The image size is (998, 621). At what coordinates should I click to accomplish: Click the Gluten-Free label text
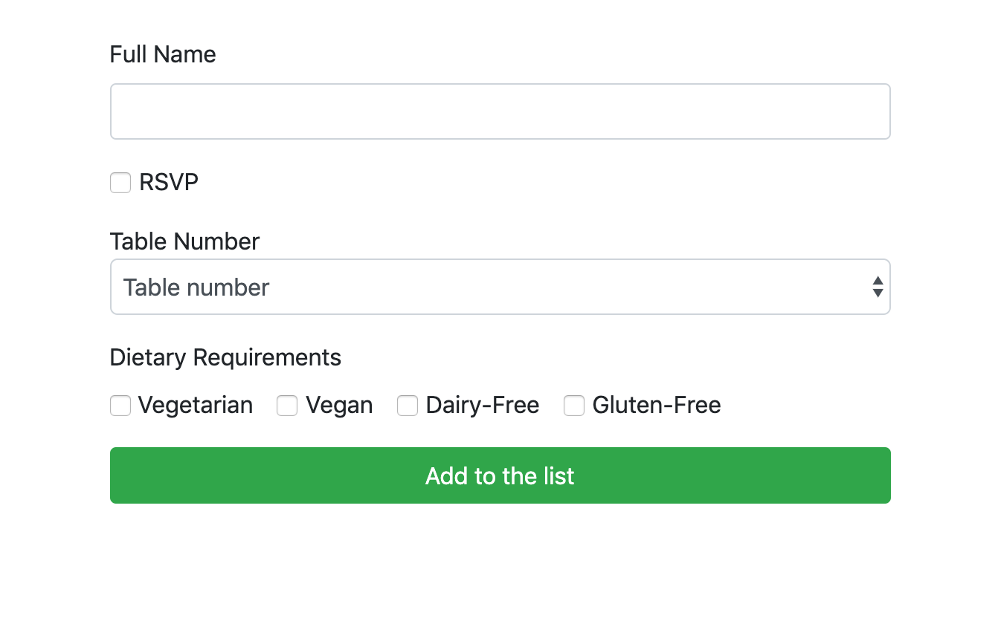point(656,406)
